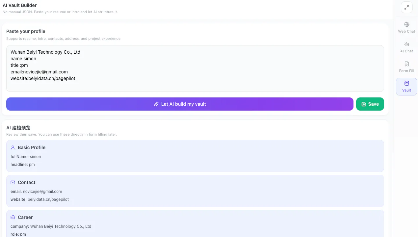Open the Form Fill tab label
The image size is (418, 237).
coord(406,71)
